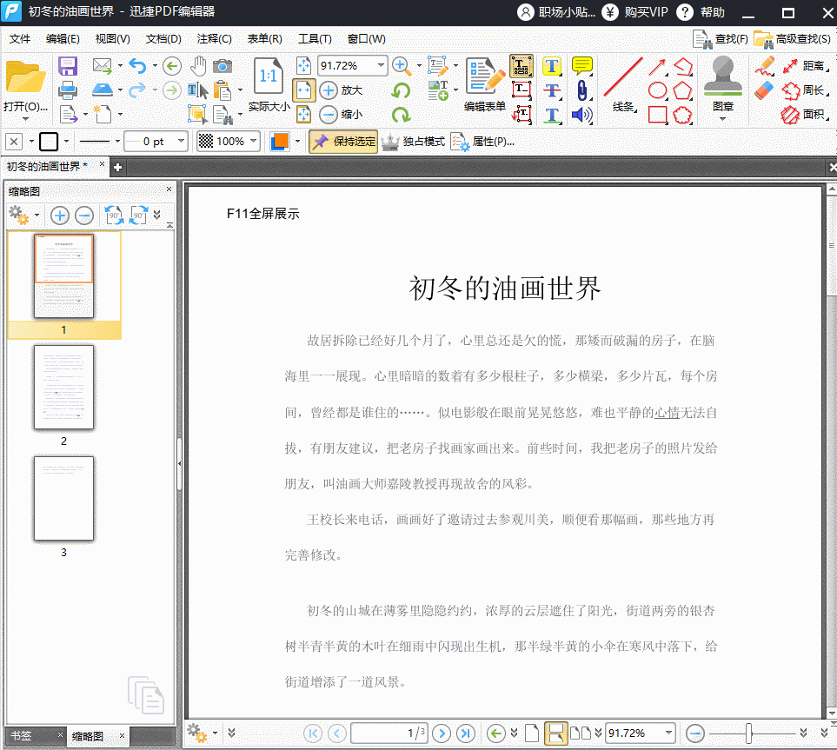The image size is (837, 750).
Task: Click the Find button
Action: [721, 39]
